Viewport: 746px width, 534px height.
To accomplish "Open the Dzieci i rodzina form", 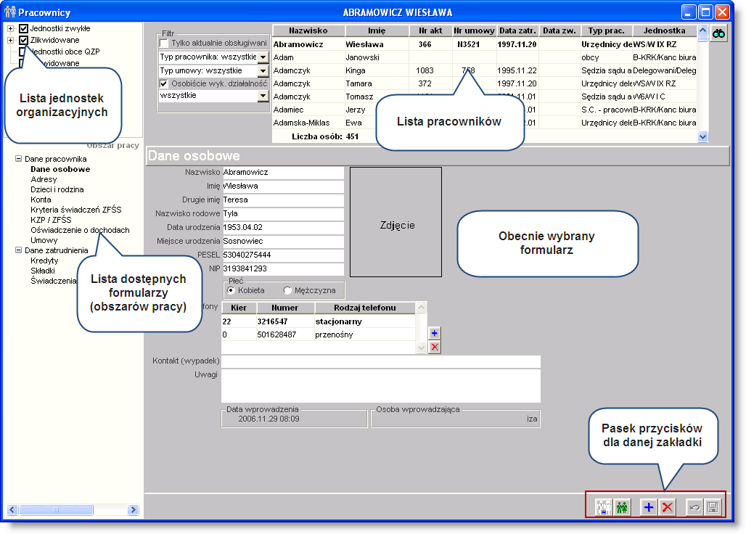I will coord(57,189).
